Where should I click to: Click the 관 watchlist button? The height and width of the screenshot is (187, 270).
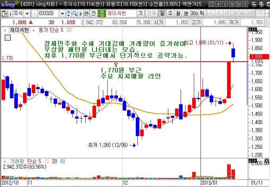[x=86, y=14]
